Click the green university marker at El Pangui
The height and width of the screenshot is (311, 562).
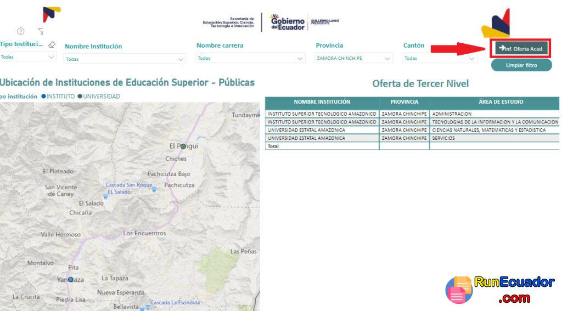coord(183,146)
